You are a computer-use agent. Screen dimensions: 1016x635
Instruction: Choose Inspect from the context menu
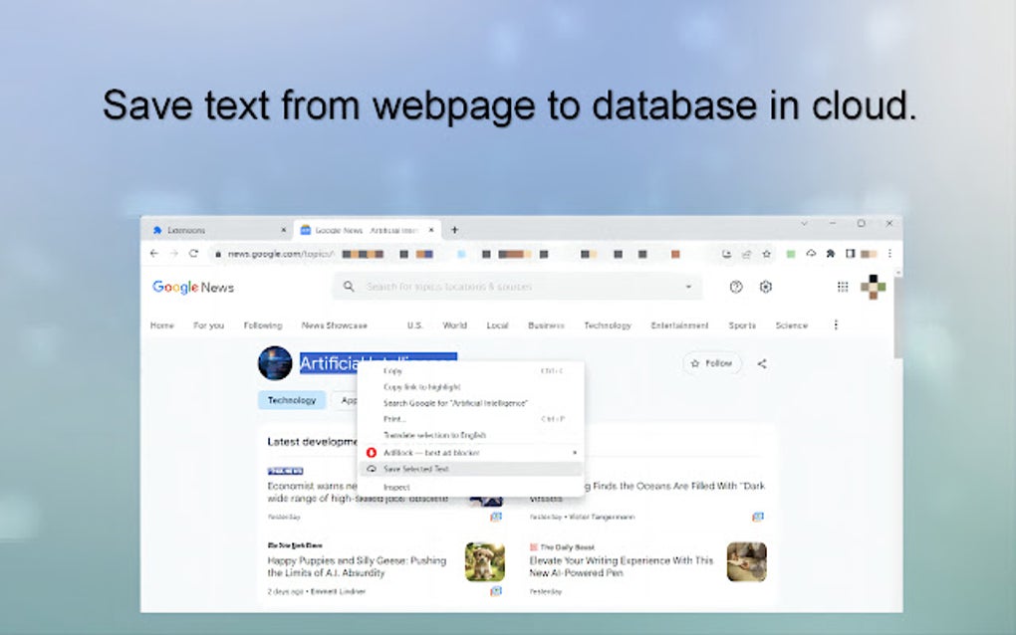pos(471,487)
